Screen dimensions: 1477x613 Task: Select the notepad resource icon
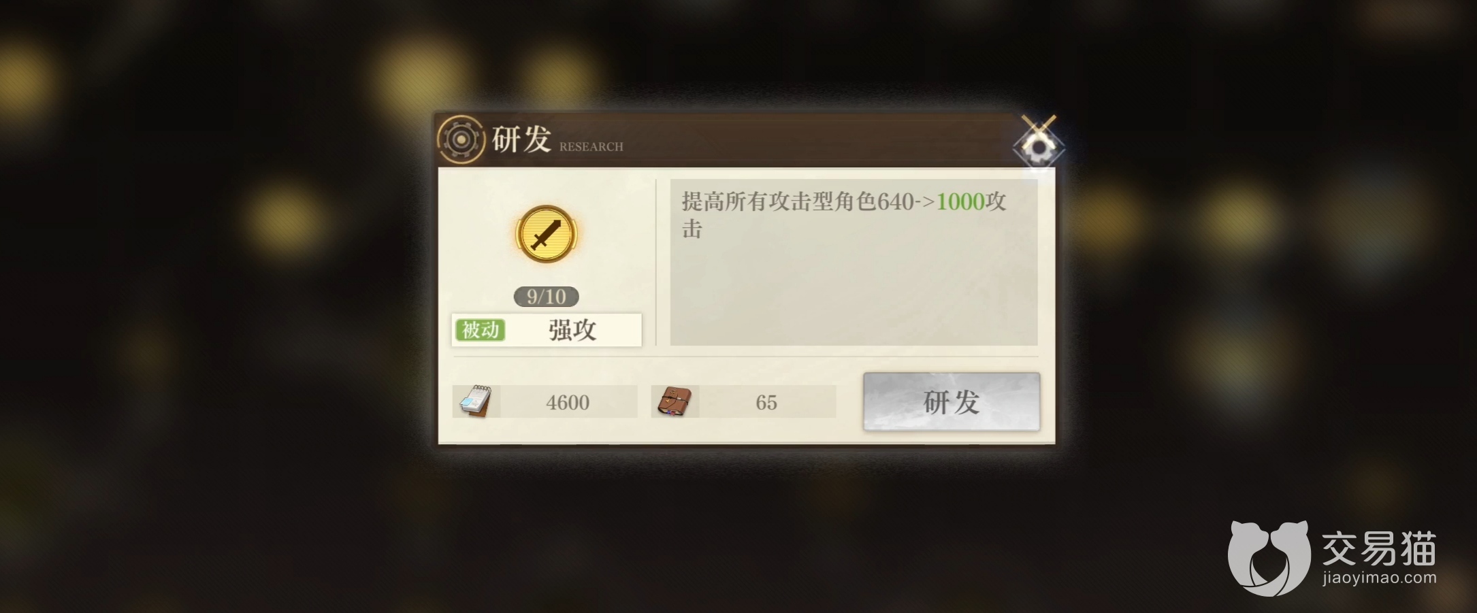tap(476, 401)
